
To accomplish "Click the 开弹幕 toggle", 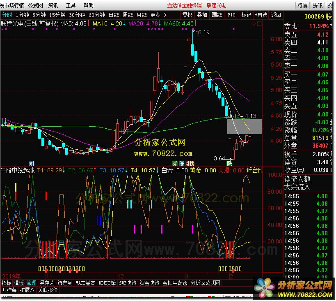I will click(x=9, y=290).
